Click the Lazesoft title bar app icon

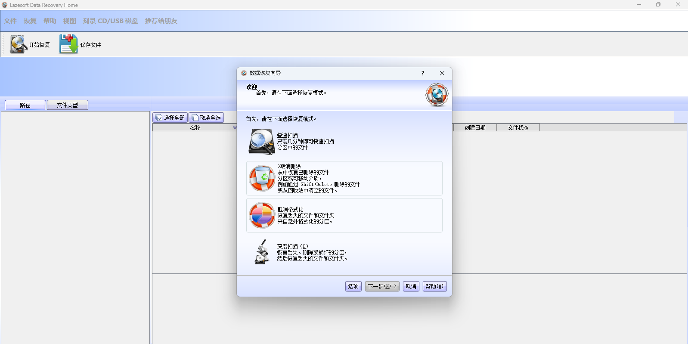(5, 5)
